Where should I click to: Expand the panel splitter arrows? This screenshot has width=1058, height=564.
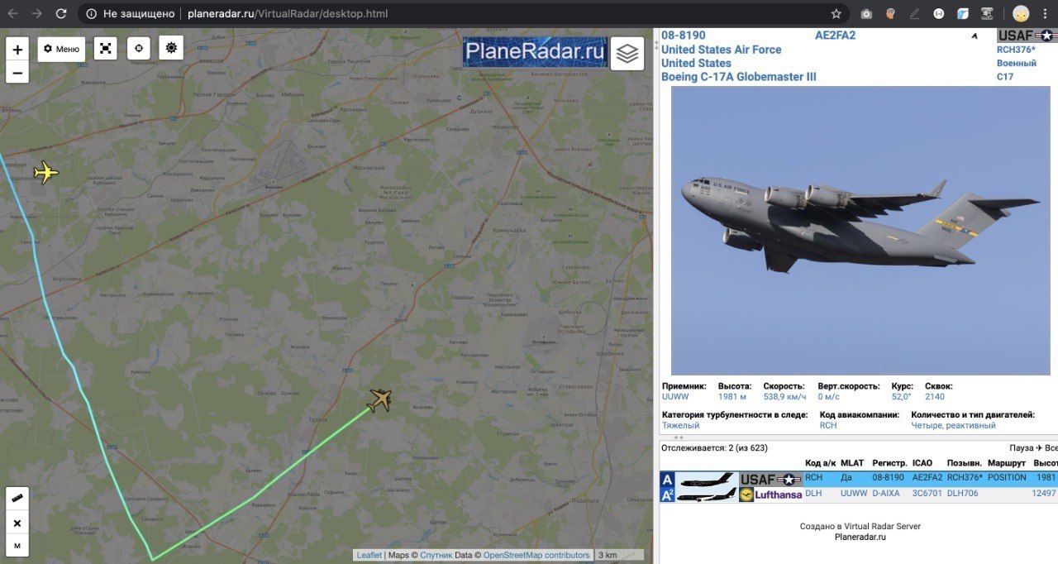pyautogui.click(x=679, y=437)
